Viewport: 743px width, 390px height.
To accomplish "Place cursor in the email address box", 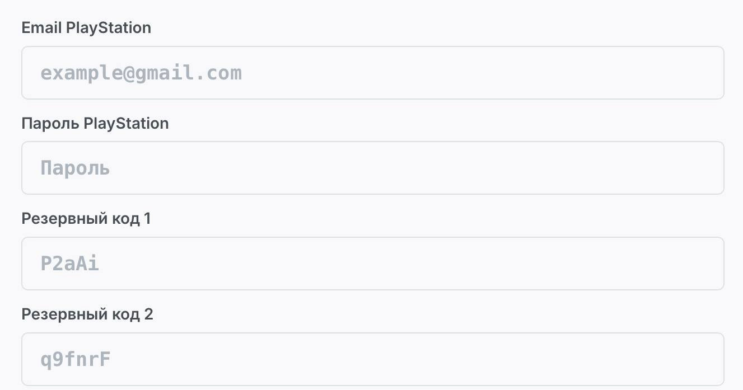I will [x=373, y=73].
